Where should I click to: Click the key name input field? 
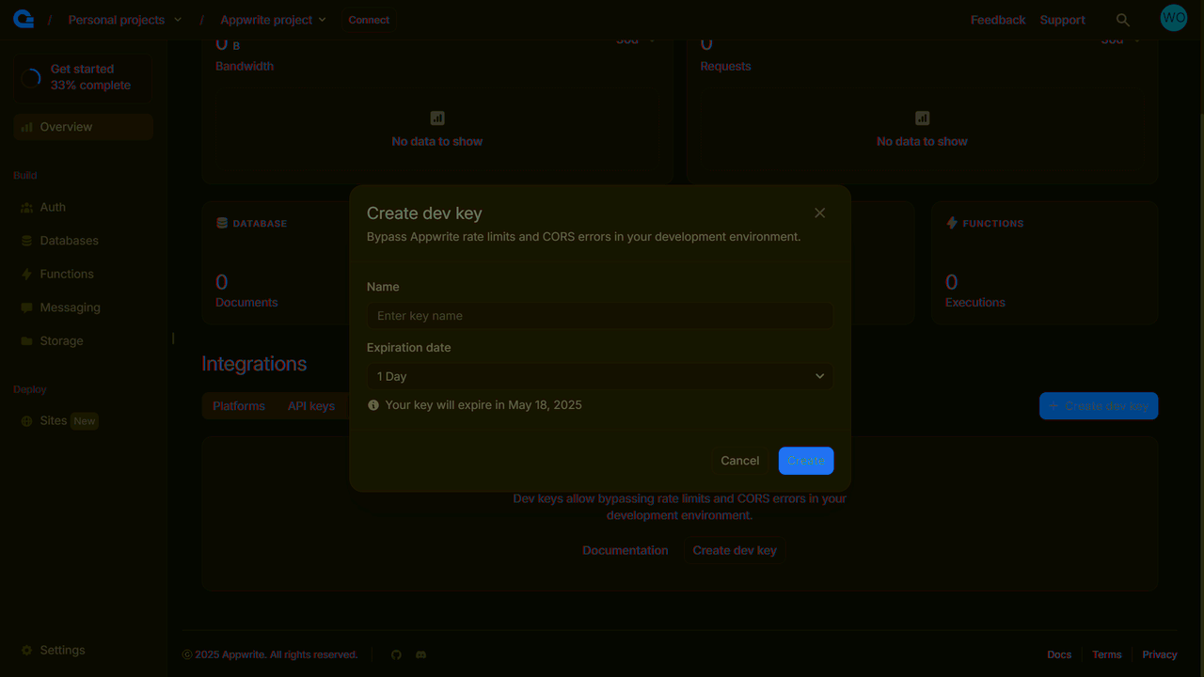599,315
